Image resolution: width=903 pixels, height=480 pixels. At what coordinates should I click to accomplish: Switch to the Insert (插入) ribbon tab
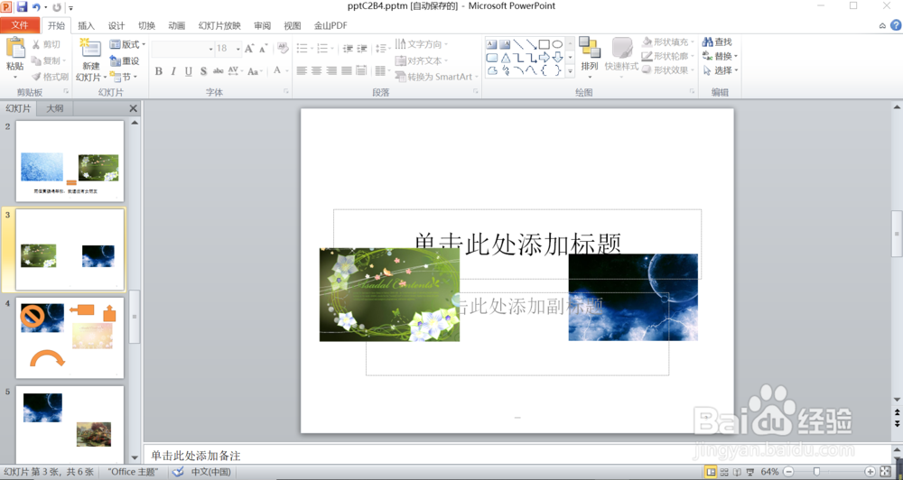(x=87, y=25)
